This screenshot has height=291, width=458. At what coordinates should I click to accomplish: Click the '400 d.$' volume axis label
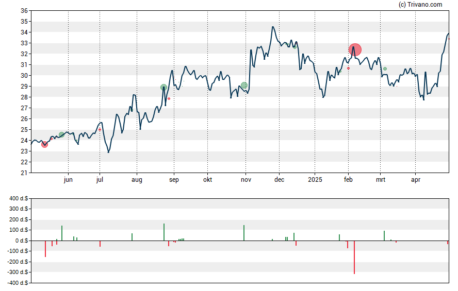coord(19,198)
